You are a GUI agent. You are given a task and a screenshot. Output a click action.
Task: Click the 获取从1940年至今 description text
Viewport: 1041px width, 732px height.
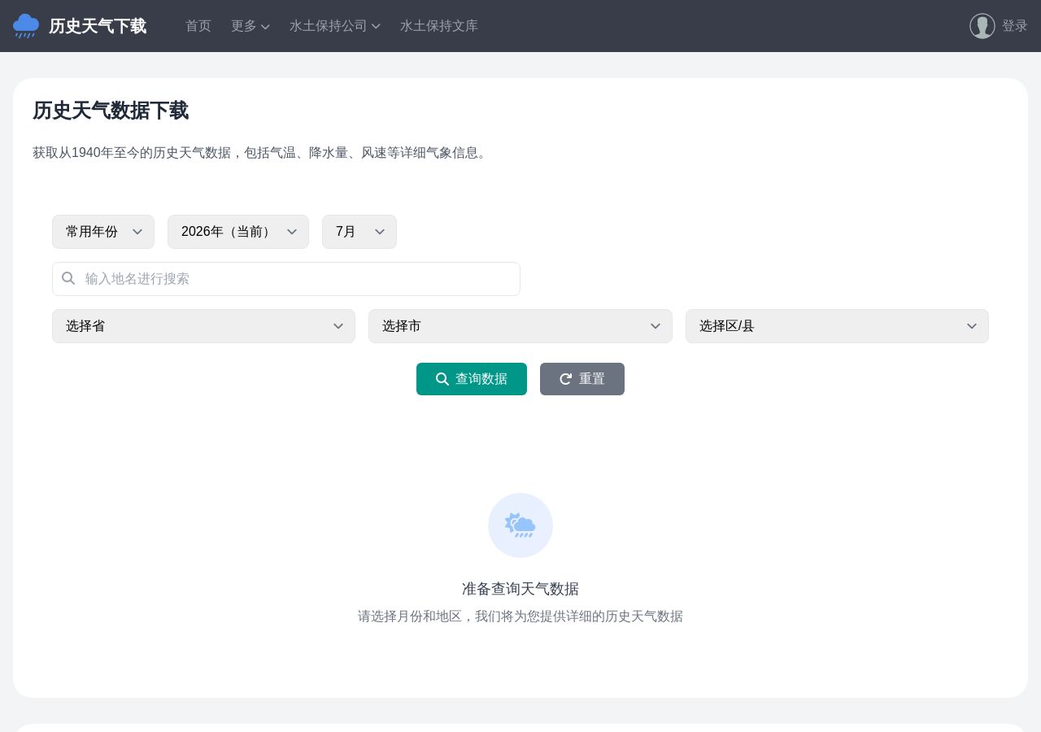262,153
